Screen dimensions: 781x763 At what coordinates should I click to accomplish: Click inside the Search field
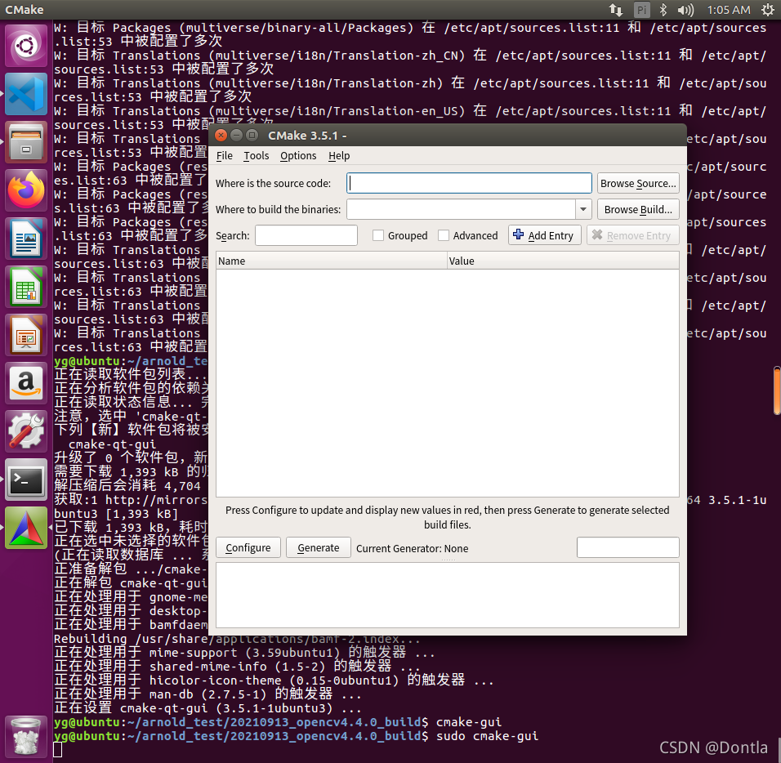pos(306,235)
